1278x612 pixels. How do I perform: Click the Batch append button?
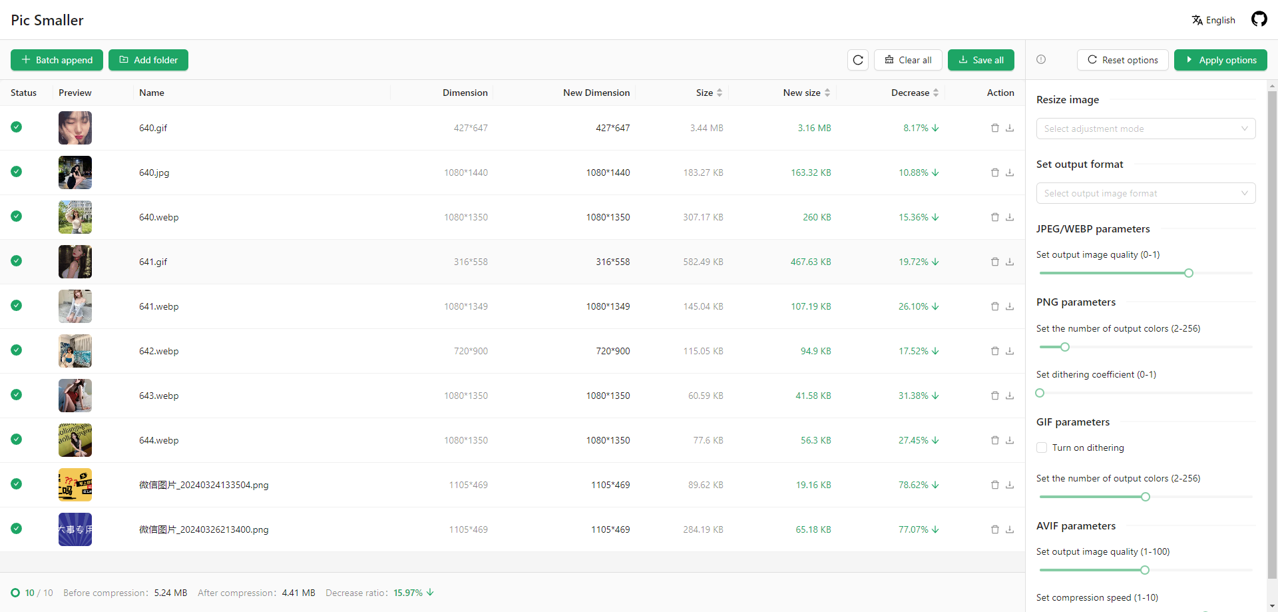[57, 60]
